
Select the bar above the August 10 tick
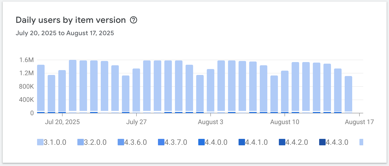click(285, 91)
